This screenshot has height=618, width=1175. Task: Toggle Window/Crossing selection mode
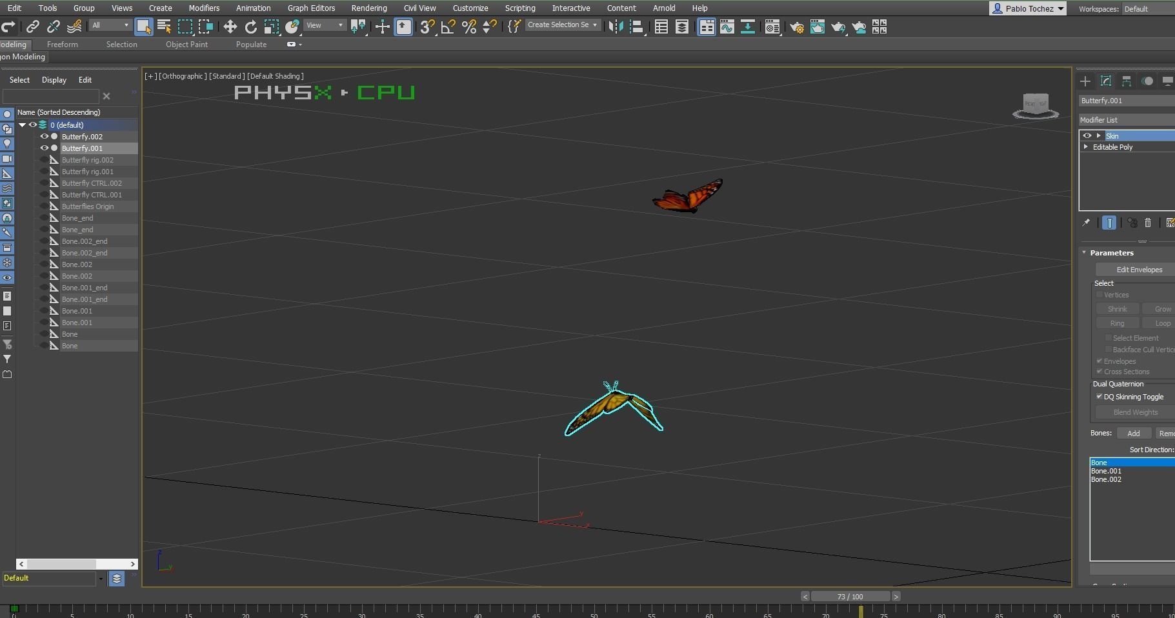pos(206,26)
